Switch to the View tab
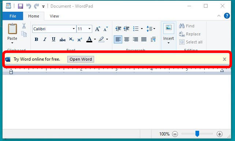The height and width of the screenshot is (141, 235). pyautogui.click(x=54, y=16)
